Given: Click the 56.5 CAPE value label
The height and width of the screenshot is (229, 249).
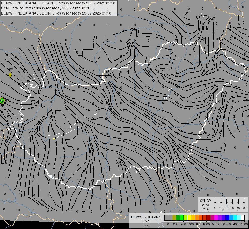Looking at the screenshot, I should 50,133.
